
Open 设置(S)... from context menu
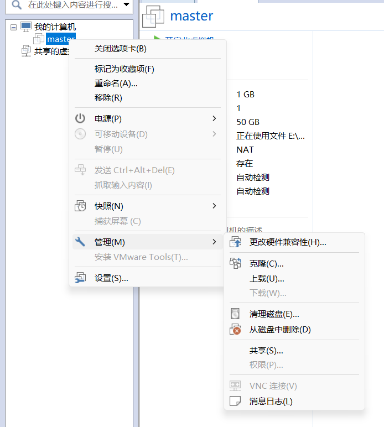tap(148, 278)
